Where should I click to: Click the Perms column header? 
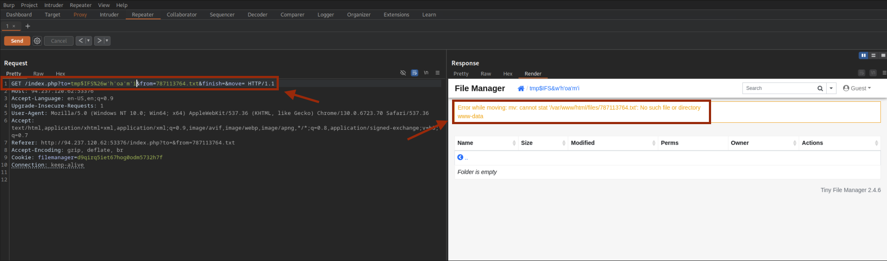tap(693, 143)
